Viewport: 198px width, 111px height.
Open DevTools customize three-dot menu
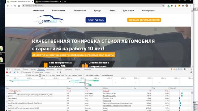188,69
